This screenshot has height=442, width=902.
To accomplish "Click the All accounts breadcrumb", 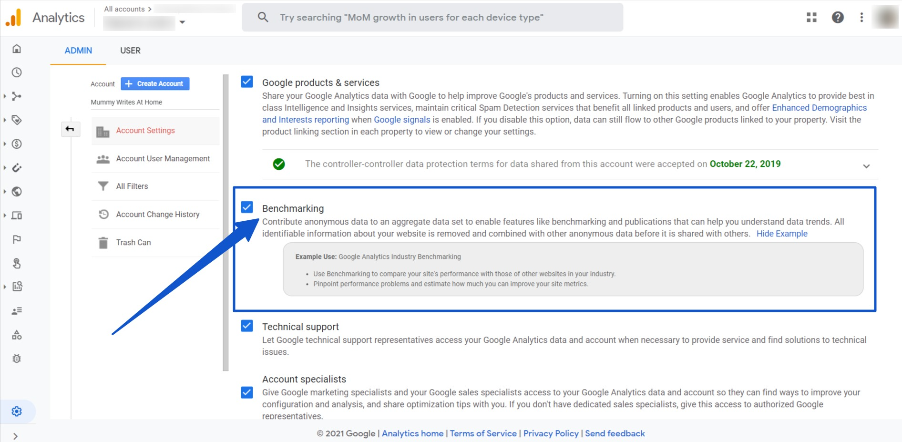I will 124,9.
